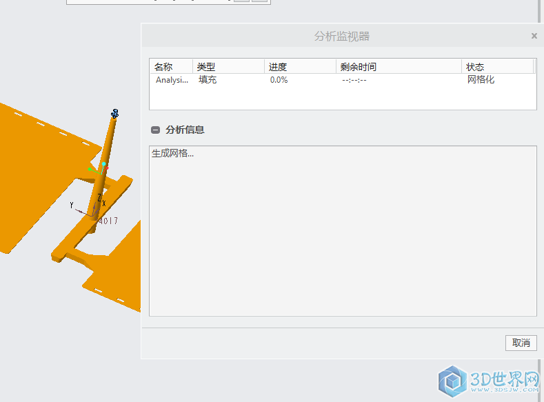Click the 进度 column header
The image size is (544, 402).
[300, 67]
